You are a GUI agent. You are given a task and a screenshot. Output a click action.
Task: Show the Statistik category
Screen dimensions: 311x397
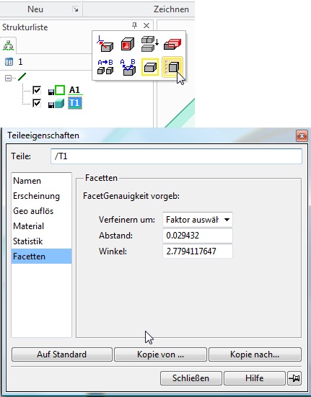point(41,241)
